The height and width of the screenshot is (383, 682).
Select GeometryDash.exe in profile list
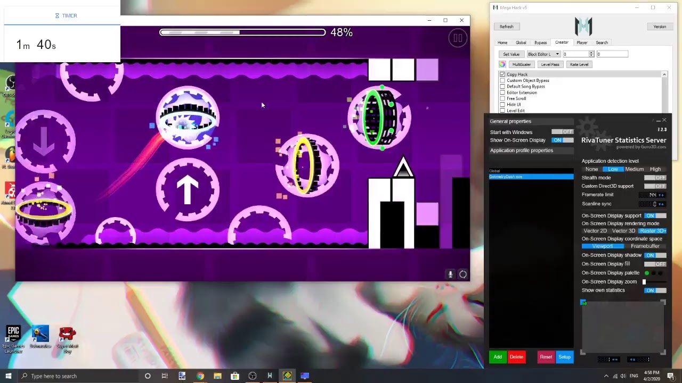coord(531,177)
